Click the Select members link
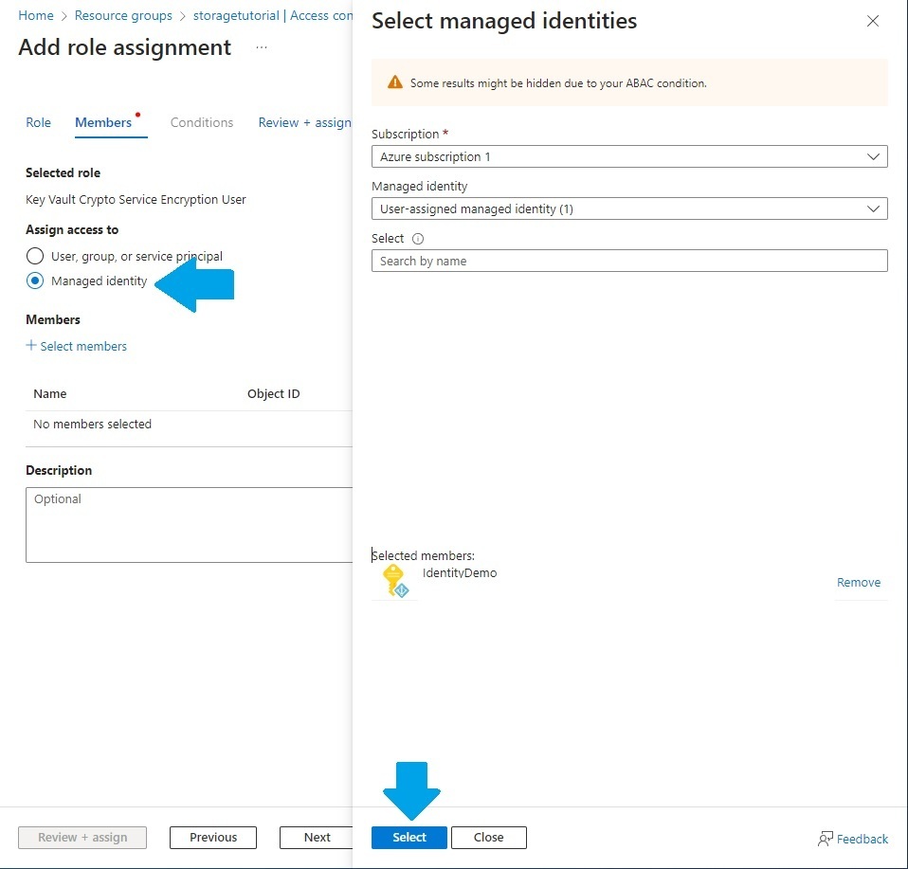The image size is (908, 869). click(83, 346)
